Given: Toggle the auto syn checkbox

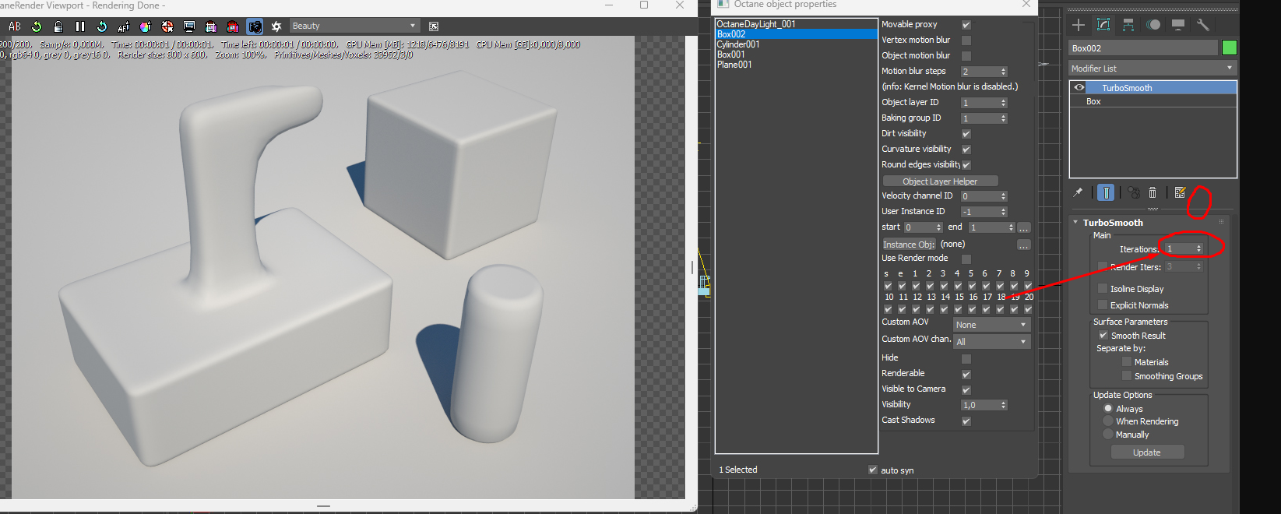Looking at the screenshot, I should [873, 470].
